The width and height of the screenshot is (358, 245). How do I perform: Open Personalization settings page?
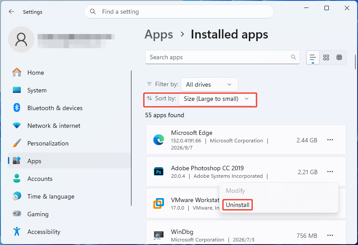tap(69, 143)
